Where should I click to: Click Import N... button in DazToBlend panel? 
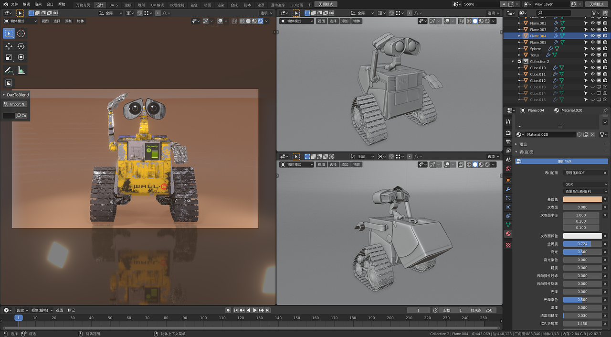coord(15,104)
